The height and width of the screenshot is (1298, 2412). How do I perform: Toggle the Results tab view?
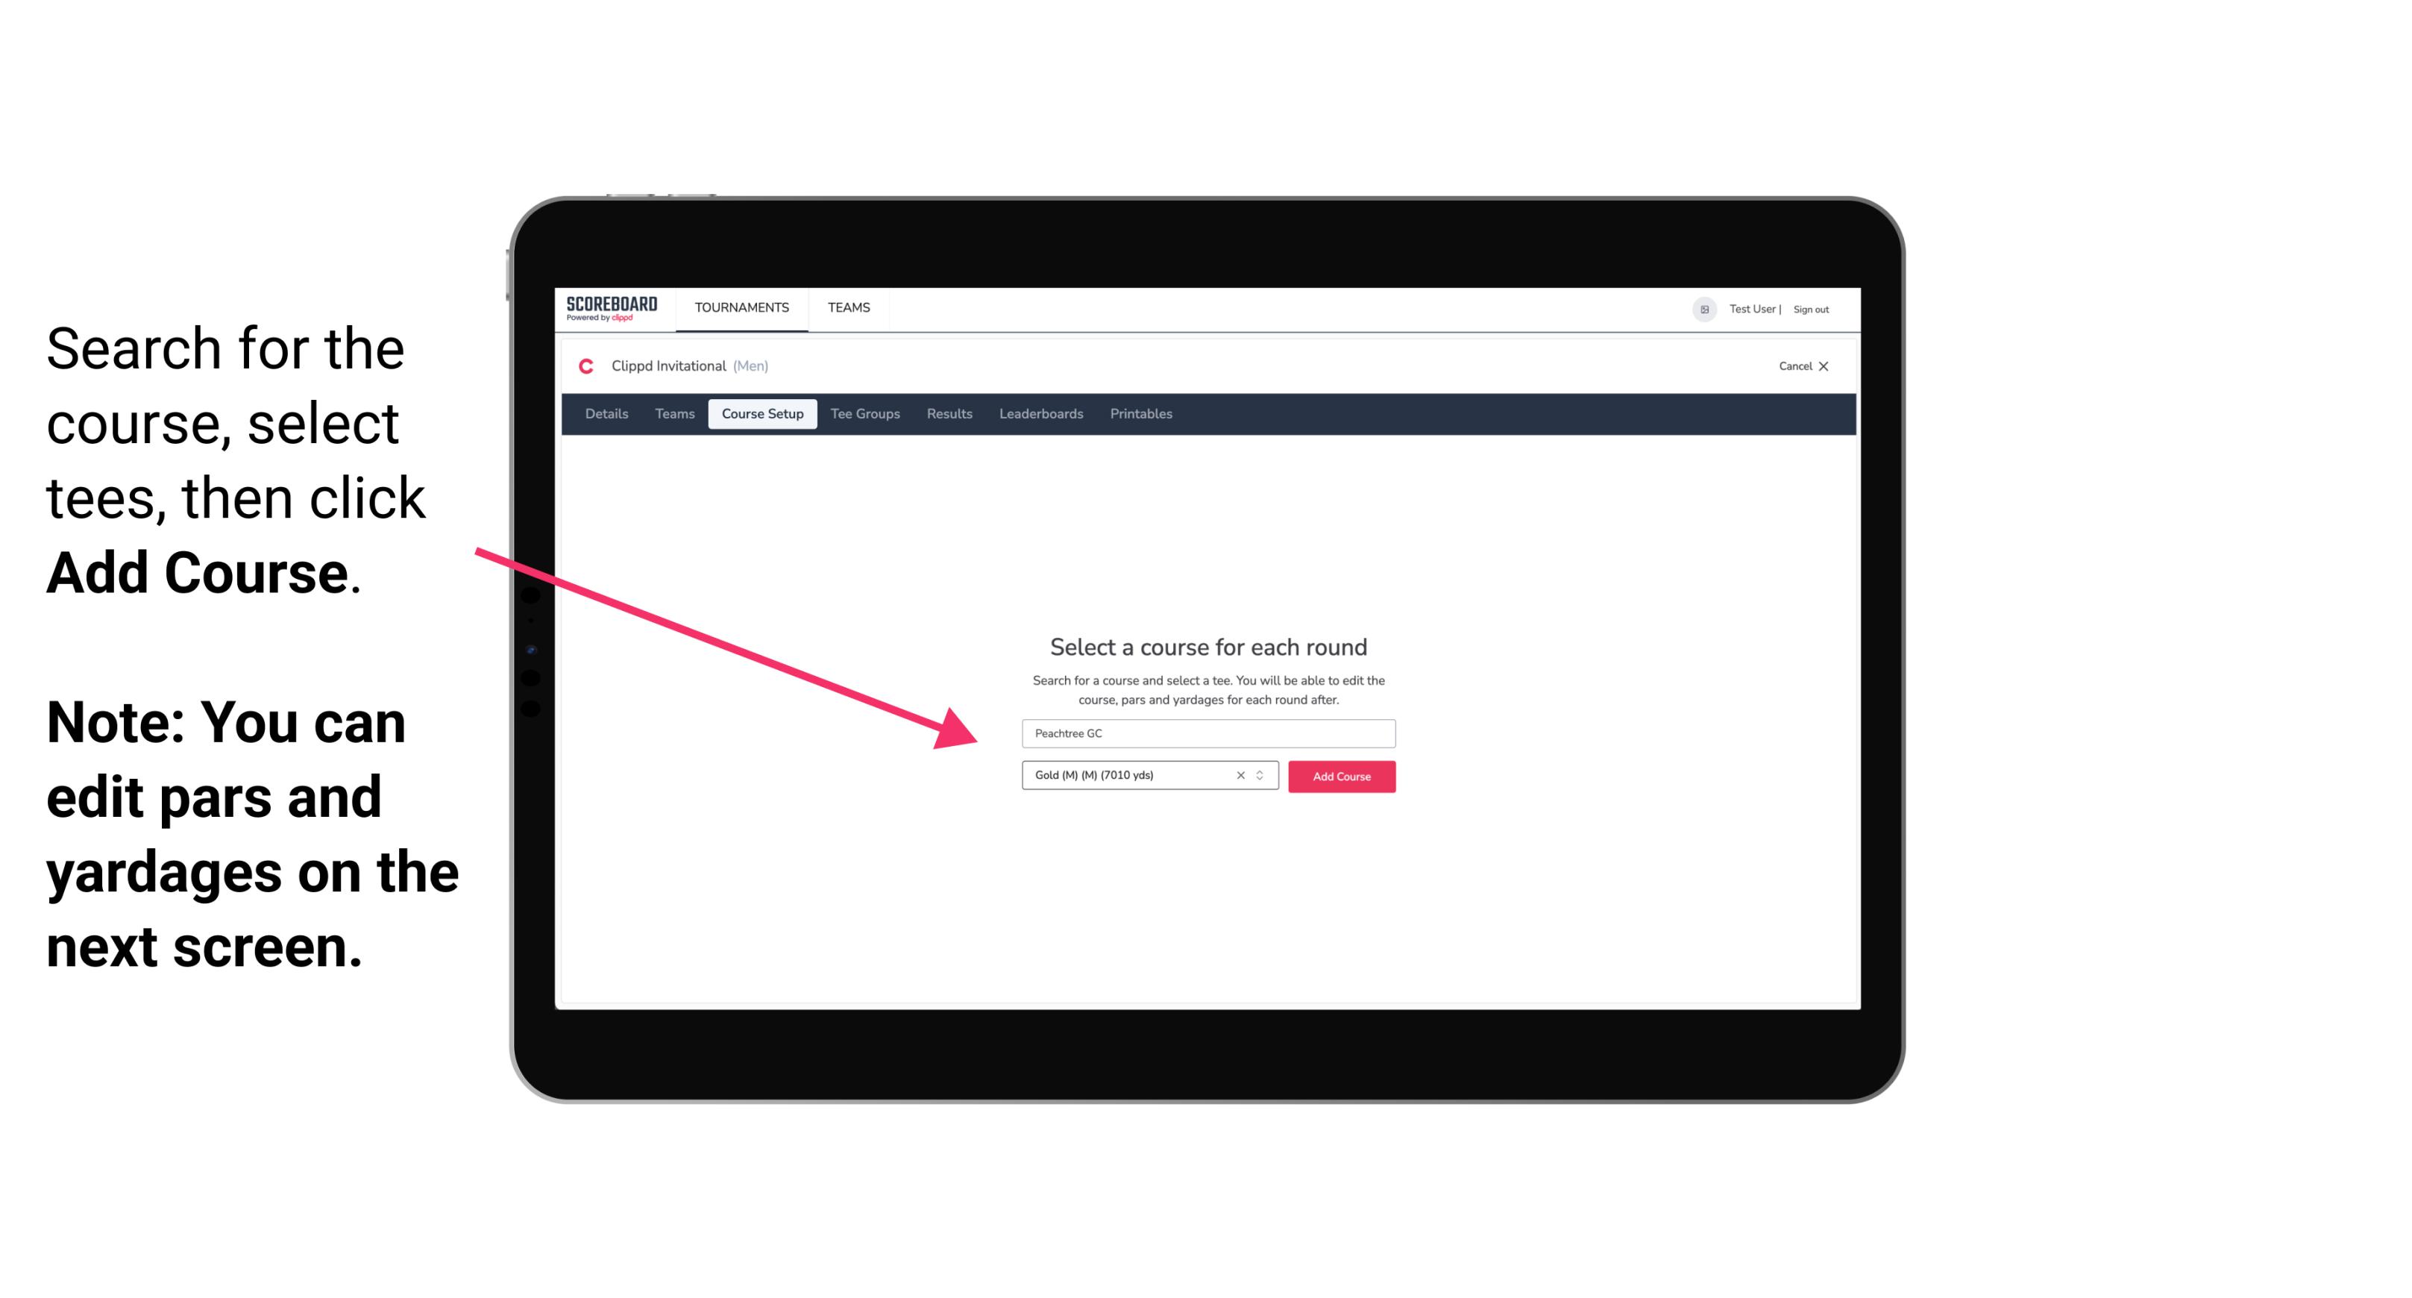947,414
